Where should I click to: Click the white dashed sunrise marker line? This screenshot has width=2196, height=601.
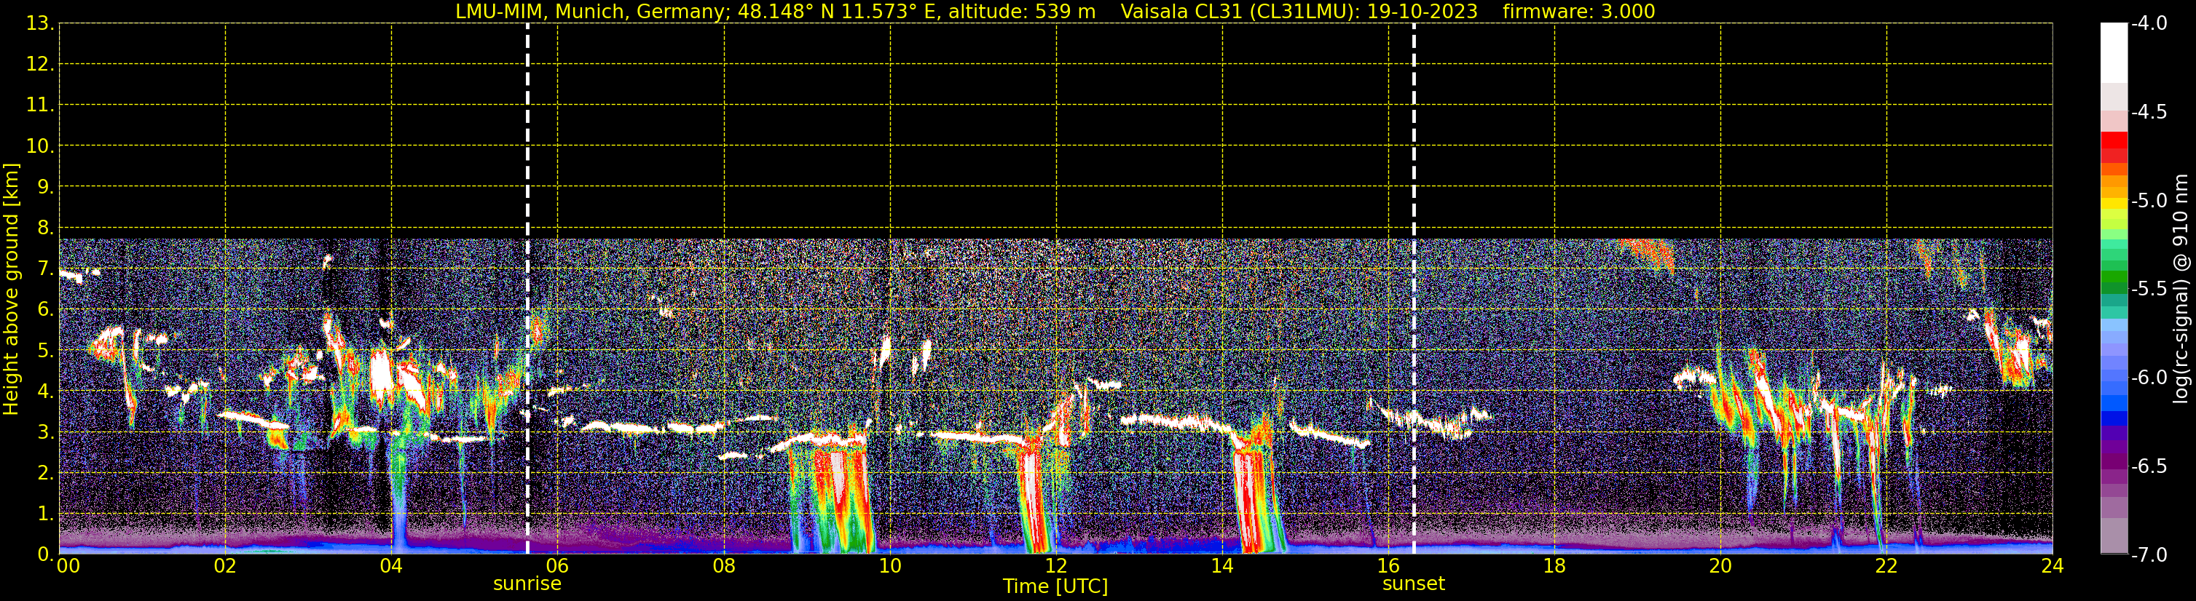pos(527,289)
